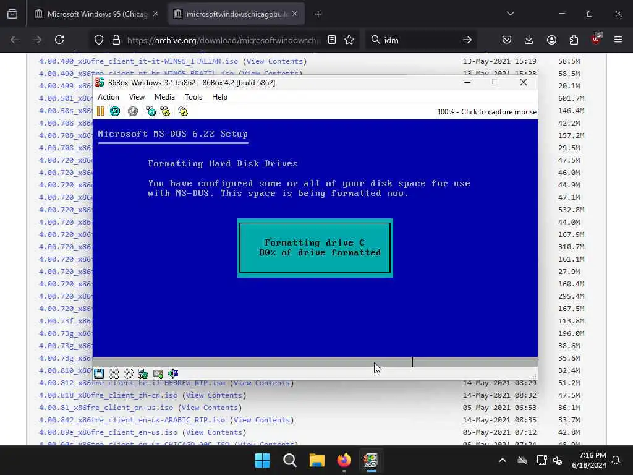Image resolution: width=633 pixels, height=475 pixels.
Task: Bookmark this page with star icon
Action: point(350,40)
